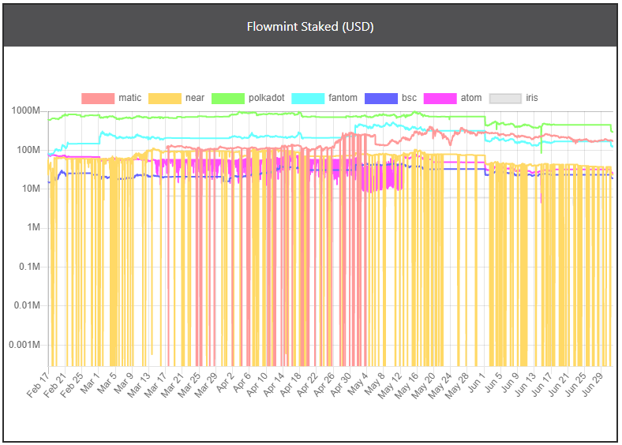The height and width of the screenshot is (445, 622).
Task: Click the Apr 14 x-axis label
Action: point(274,385)
